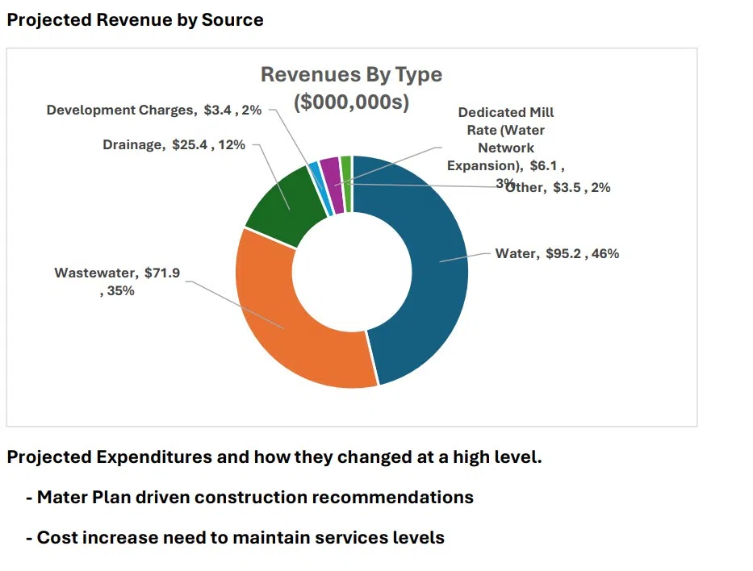Select the 'Other, $3.5, 2%' data label
This screenshot has height=571, width=753.
click(563, 188)
